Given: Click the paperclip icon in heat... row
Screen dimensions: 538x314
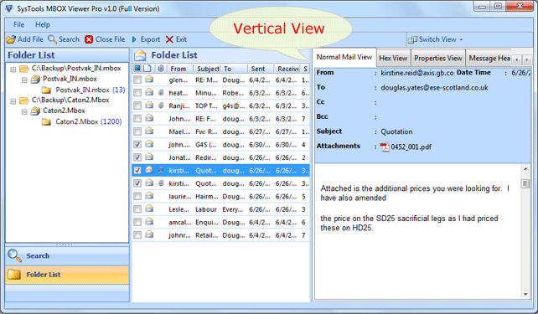Looking at the screenshot, I should coord(161,93).
